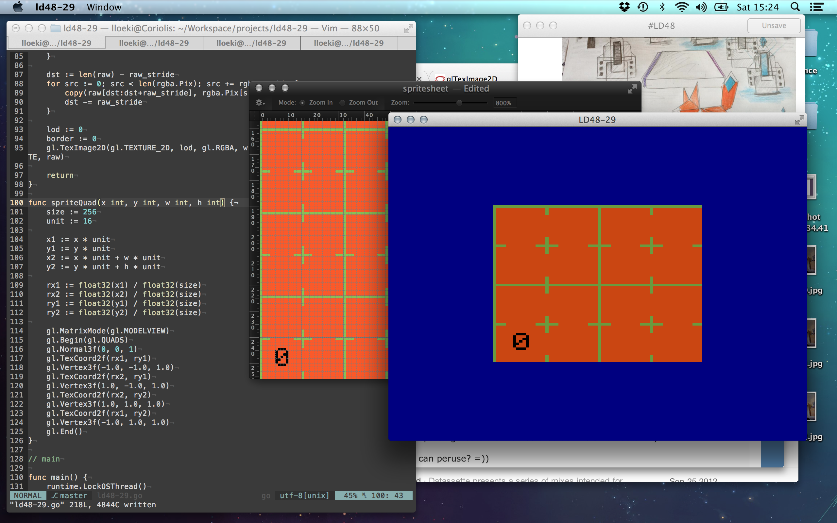Switch to the second terminal tab
This screenshot has width=837, height=523.
click(154, 43)
